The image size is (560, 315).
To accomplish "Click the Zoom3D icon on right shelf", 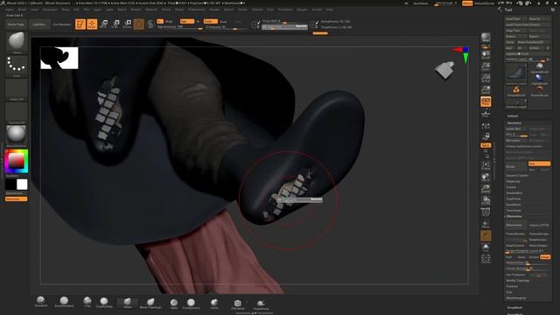I will (486, 189).
